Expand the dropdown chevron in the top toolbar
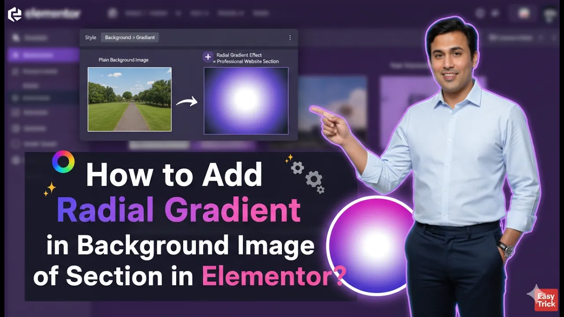 (x=178, y=13)
